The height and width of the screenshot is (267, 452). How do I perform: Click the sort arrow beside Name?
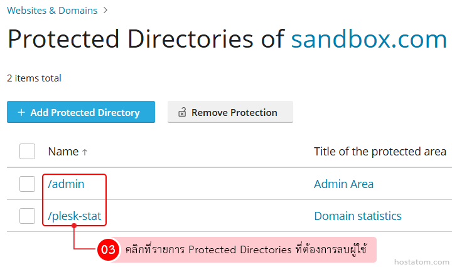click(85, 152)
